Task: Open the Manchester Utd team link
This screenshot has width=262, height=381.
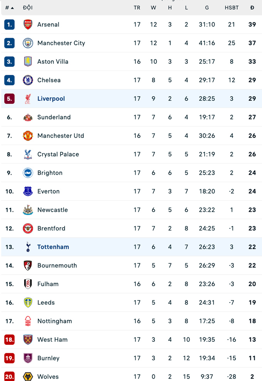Action: 60,136
